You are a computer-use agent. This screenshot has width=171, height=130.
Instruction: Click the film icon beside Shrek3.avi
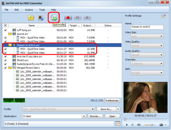pos(14,60)
